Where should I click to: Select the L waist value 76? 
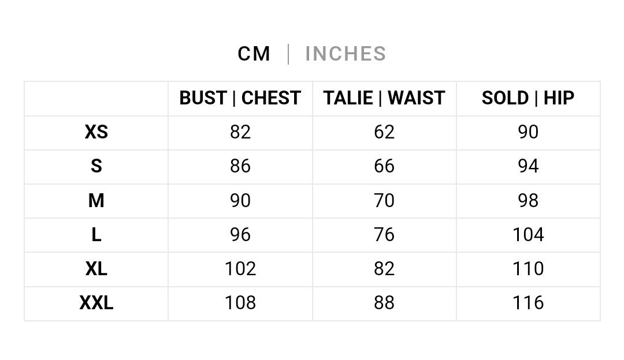[x=384, y=234]
